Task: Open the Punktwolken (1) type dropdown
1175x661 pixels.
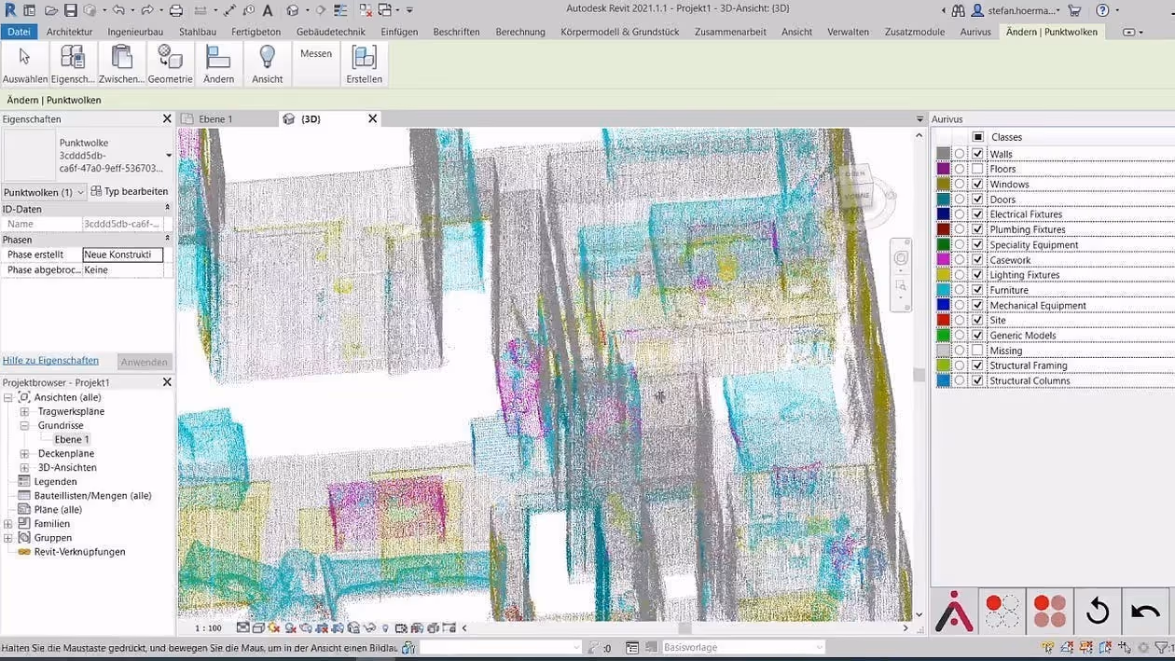Action: click(x=44, y=192)
